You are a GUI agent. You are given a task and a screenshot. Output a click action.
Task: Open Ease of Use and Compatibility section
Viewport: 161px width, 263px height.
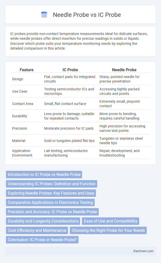tap(110, 221)
